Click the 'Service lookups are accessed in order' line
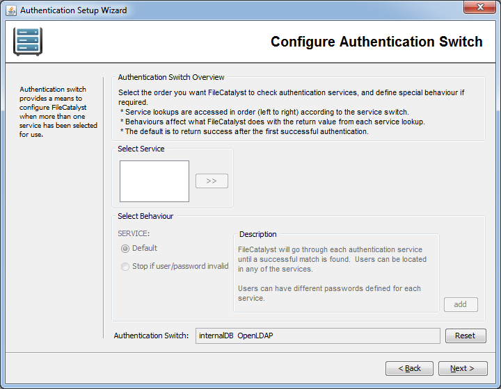501x389 pixels. [264, 113]
